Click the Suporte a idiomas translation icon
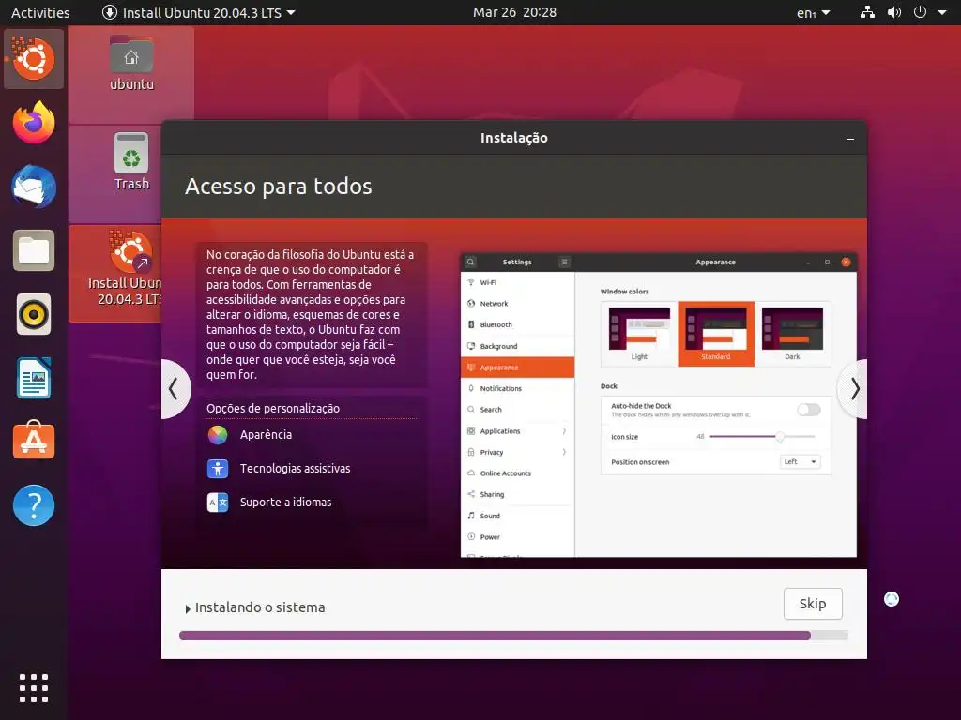The height and width of the screenshot is (720, 961). (218, 502)
